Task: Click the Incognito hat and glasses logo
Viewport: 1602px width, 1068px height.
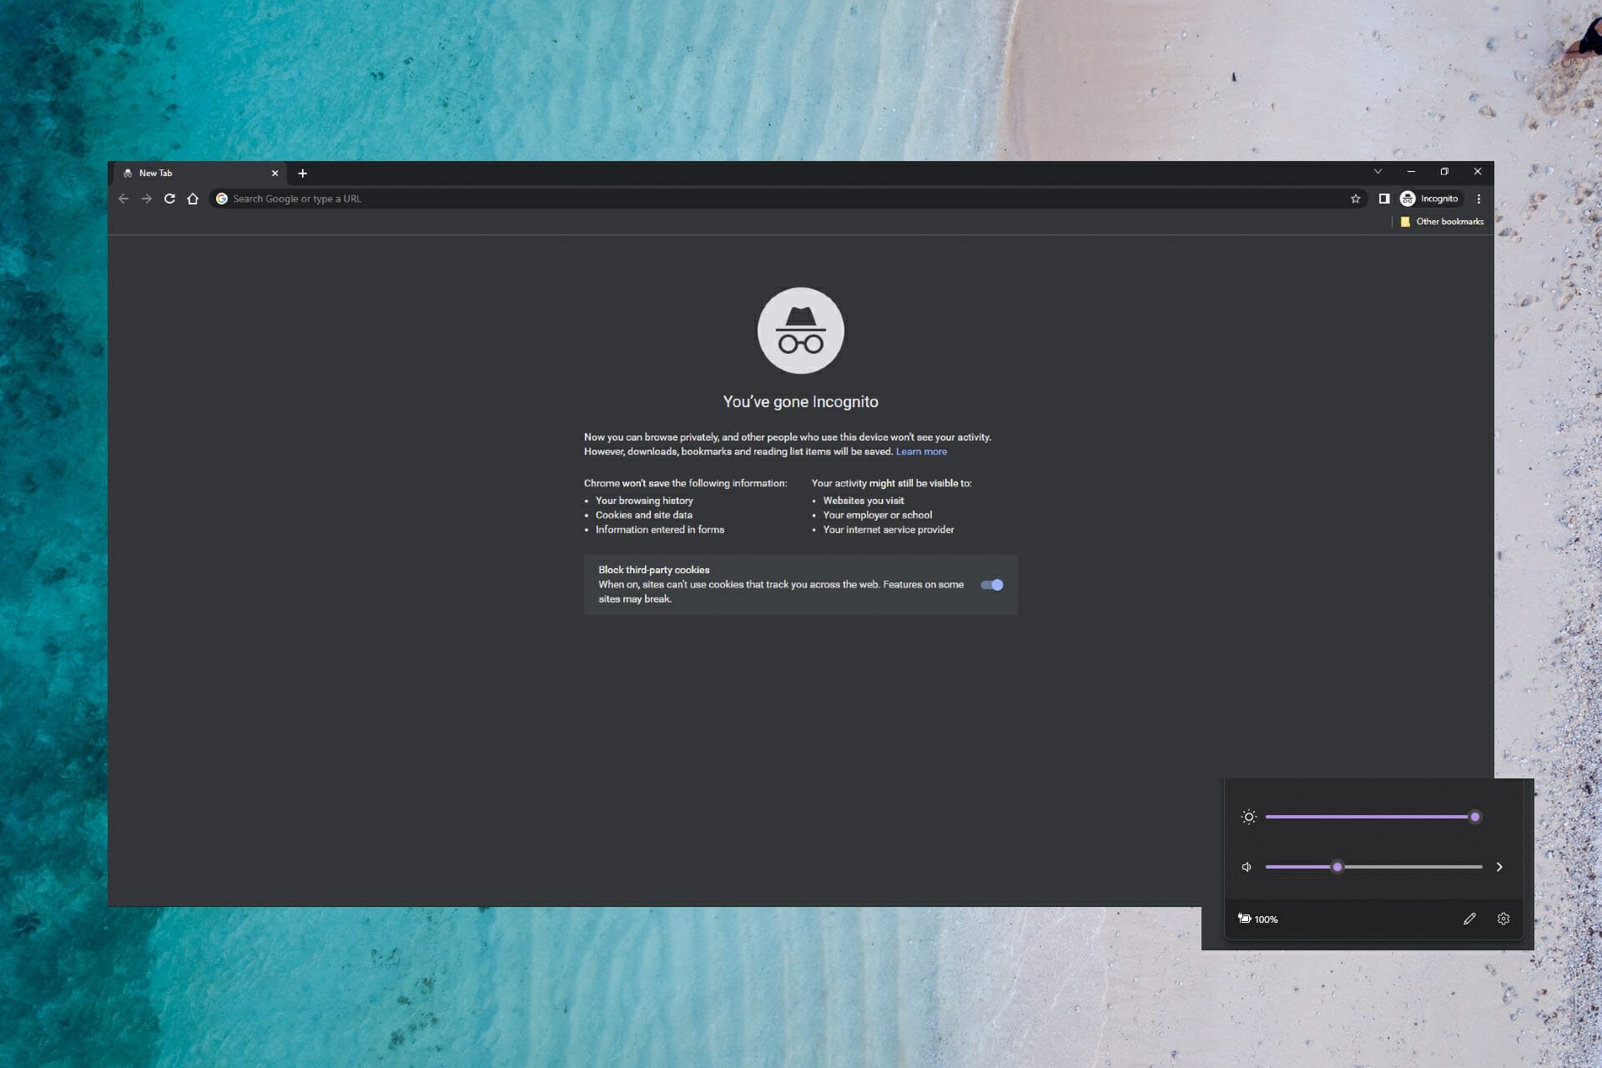Action: 801,331
